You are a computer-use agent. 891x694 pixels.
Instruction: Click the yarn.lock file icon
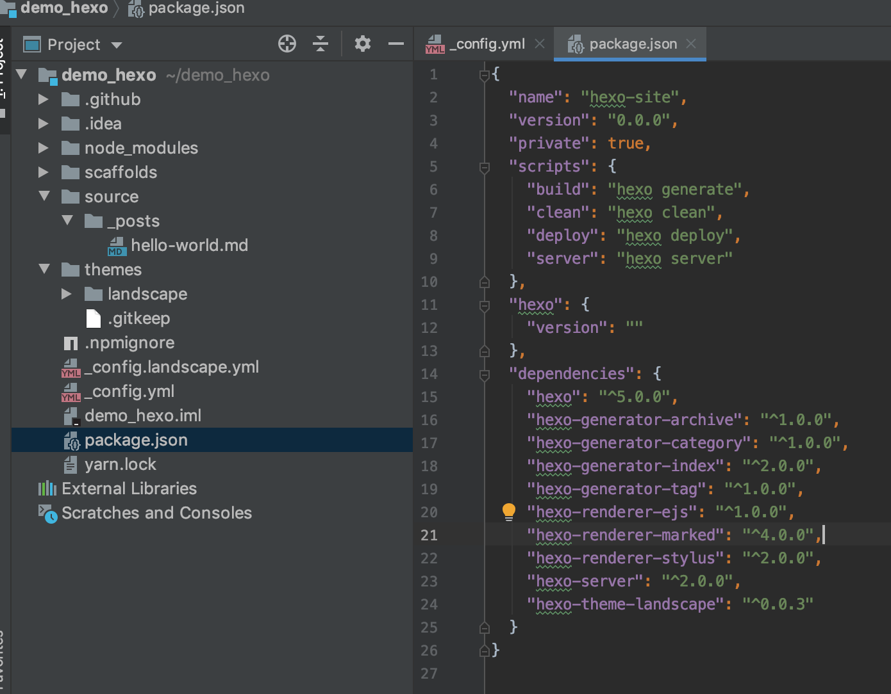coord(71,464)
